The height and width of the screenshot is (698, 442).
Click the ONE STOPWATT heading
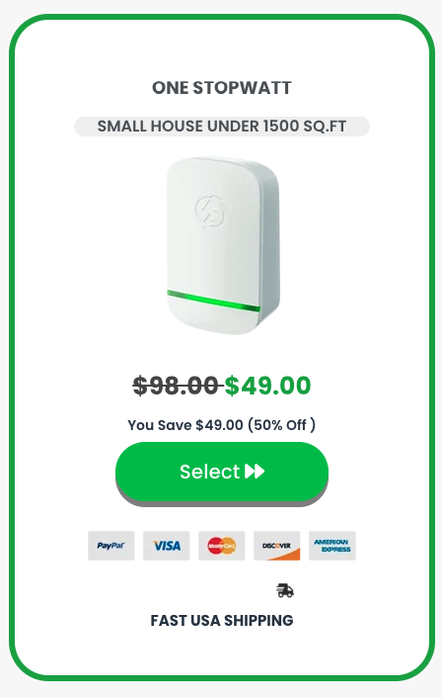coord(222,88)
